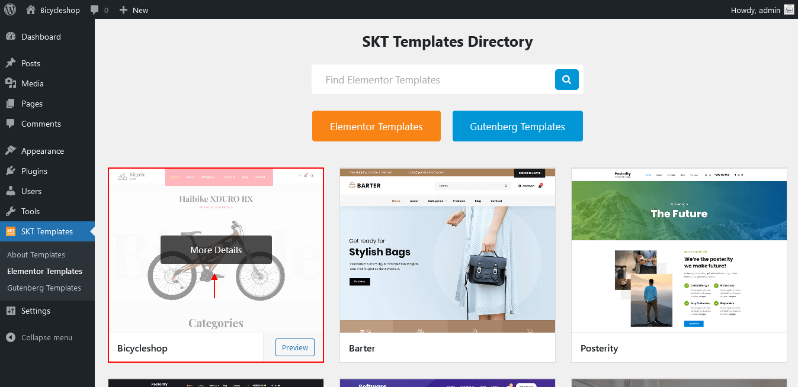The height and width of the screenshot is (387, 798).
Task: Click the Users person icon
Action: (11, 191)
